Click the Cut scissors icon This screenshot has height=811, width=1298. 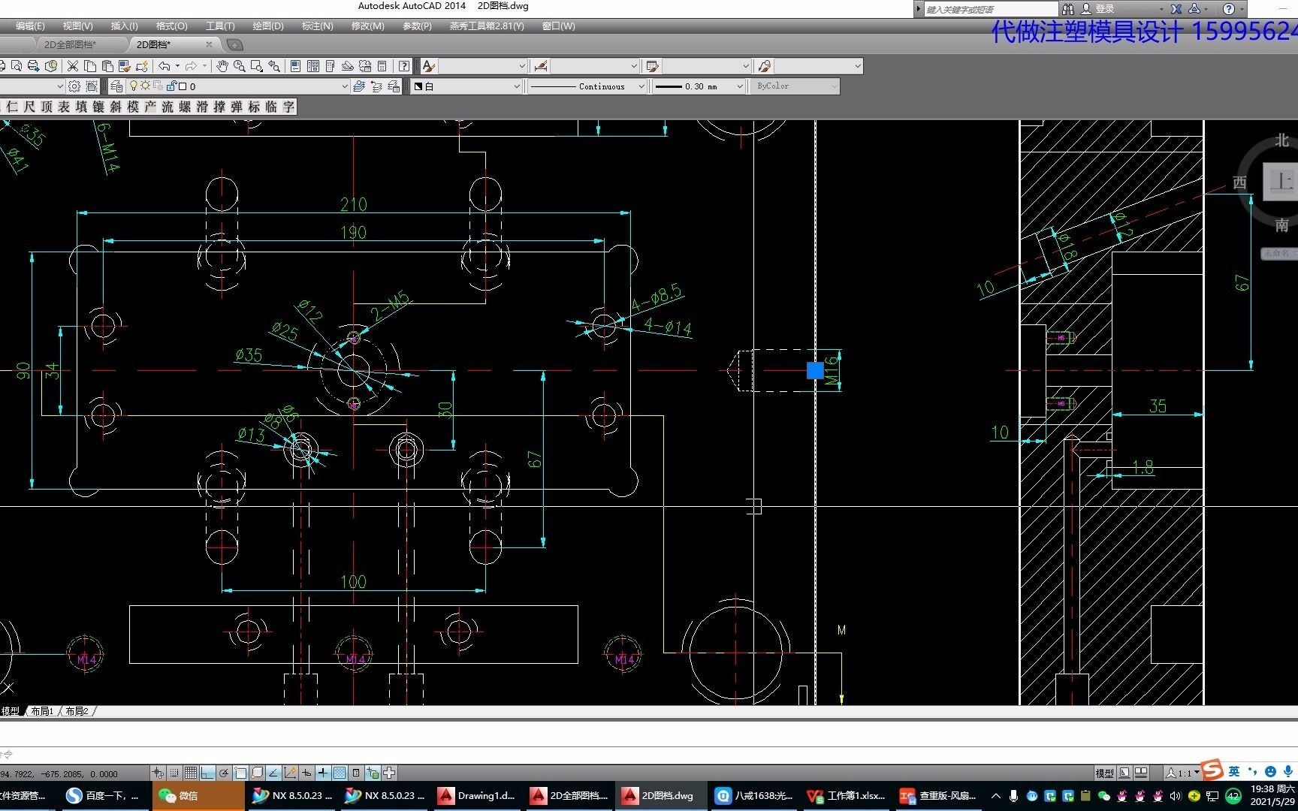click(x=73, y=66)
